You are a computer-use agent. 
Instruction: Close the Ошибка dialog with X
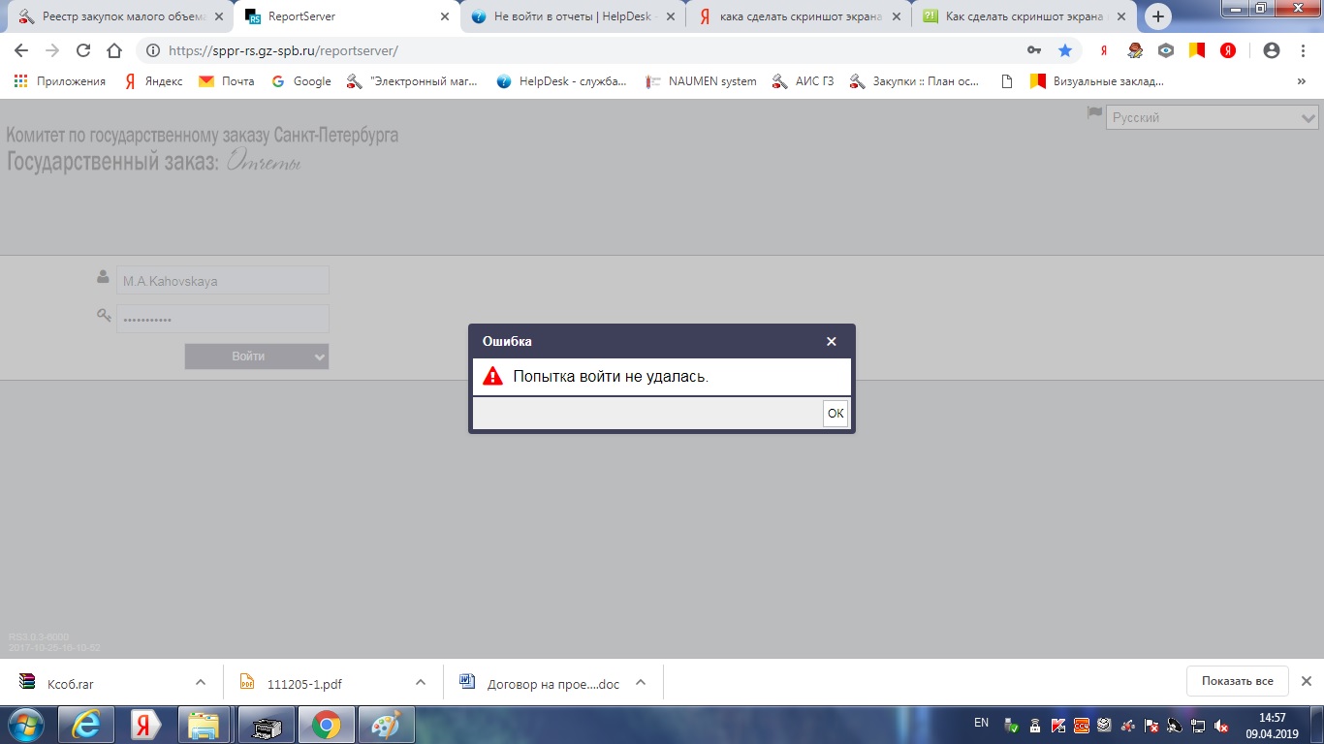[831, 341]
